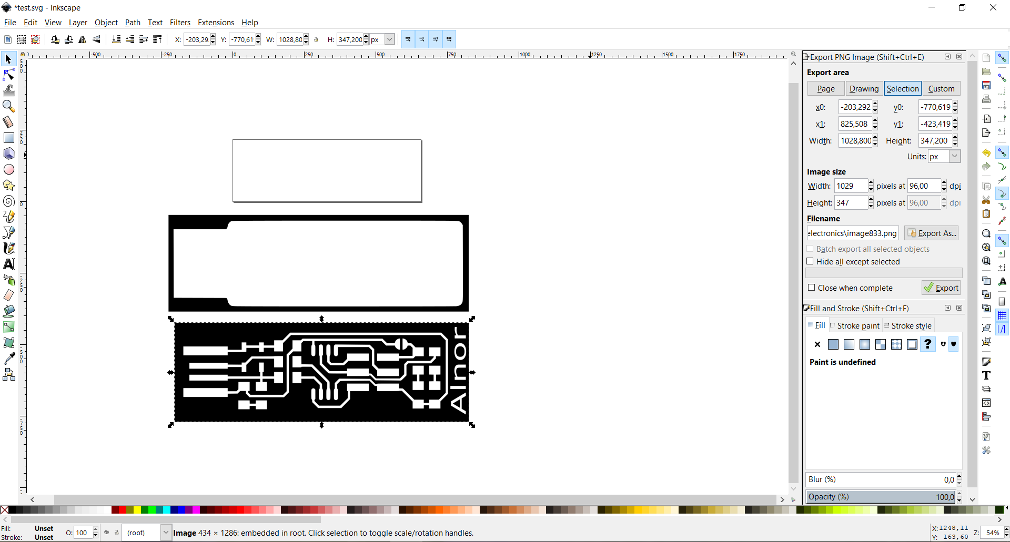
Task: Set flat color fill paint button
Action: tap(833, 344)
